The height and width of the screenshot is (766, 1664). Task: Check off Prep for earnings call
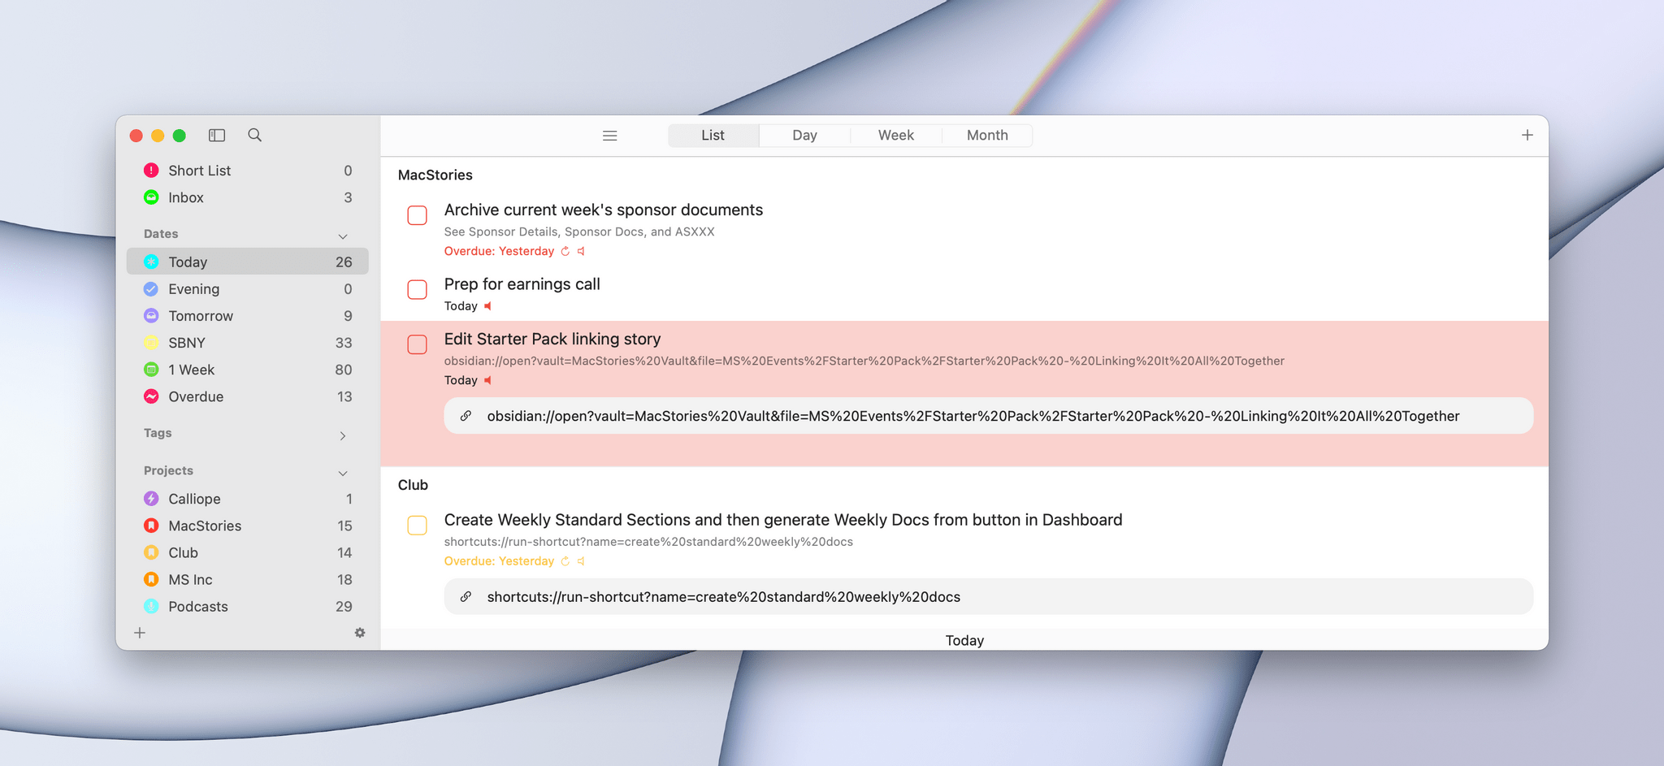(x=417, y=289)
